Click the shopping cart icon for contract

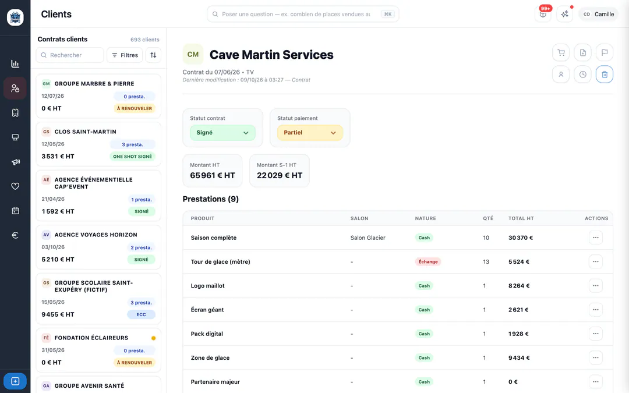561,52
